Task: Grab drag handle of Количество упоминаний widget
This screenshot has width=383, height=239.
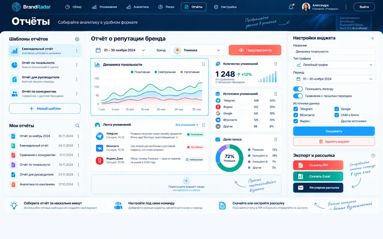Action: point(276,64)
